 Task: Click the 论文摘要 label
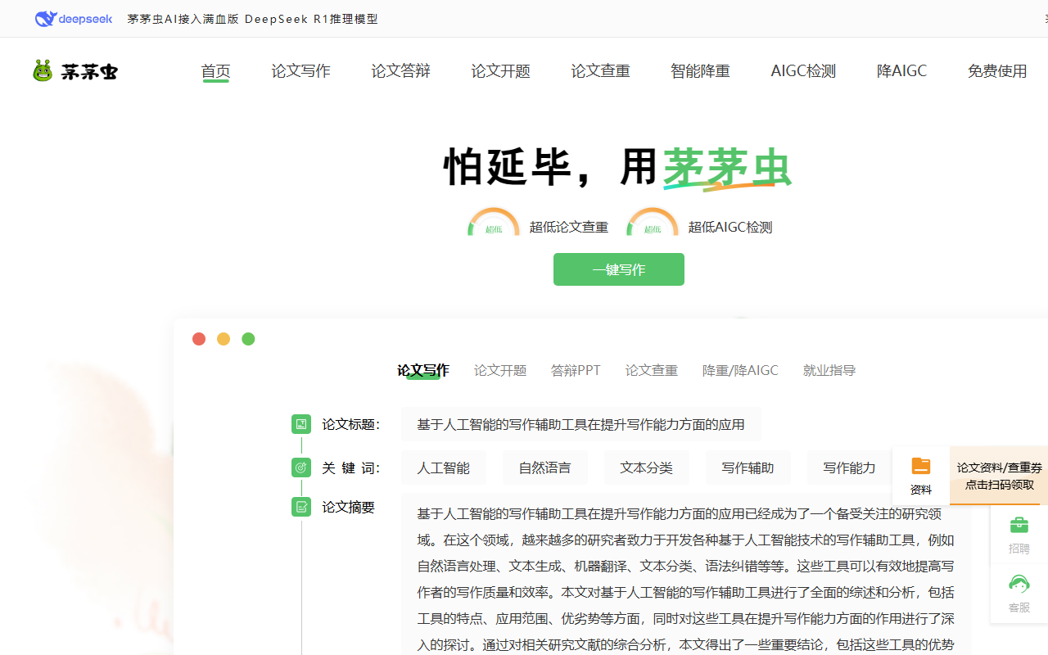348,507
